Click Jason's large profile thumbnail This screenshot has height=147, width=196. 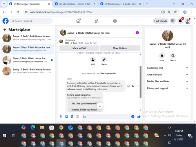point(167,36)
